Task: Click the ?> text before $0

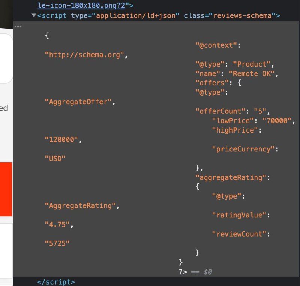Action: [183, 272]
